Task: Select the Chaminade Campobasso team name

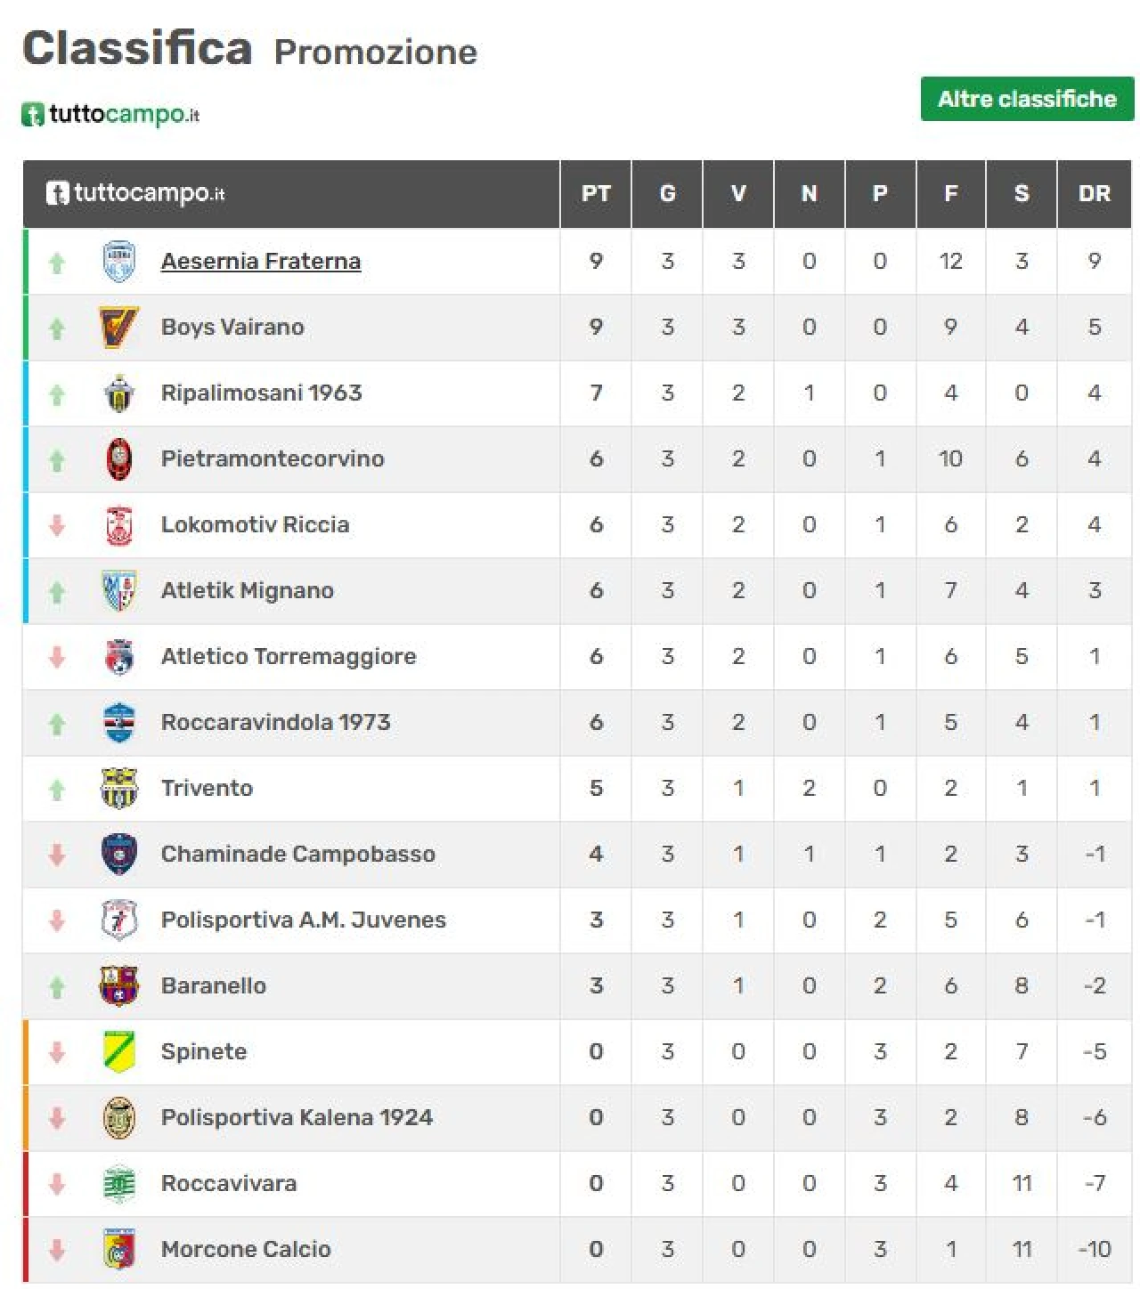Action: click(298, 855)
